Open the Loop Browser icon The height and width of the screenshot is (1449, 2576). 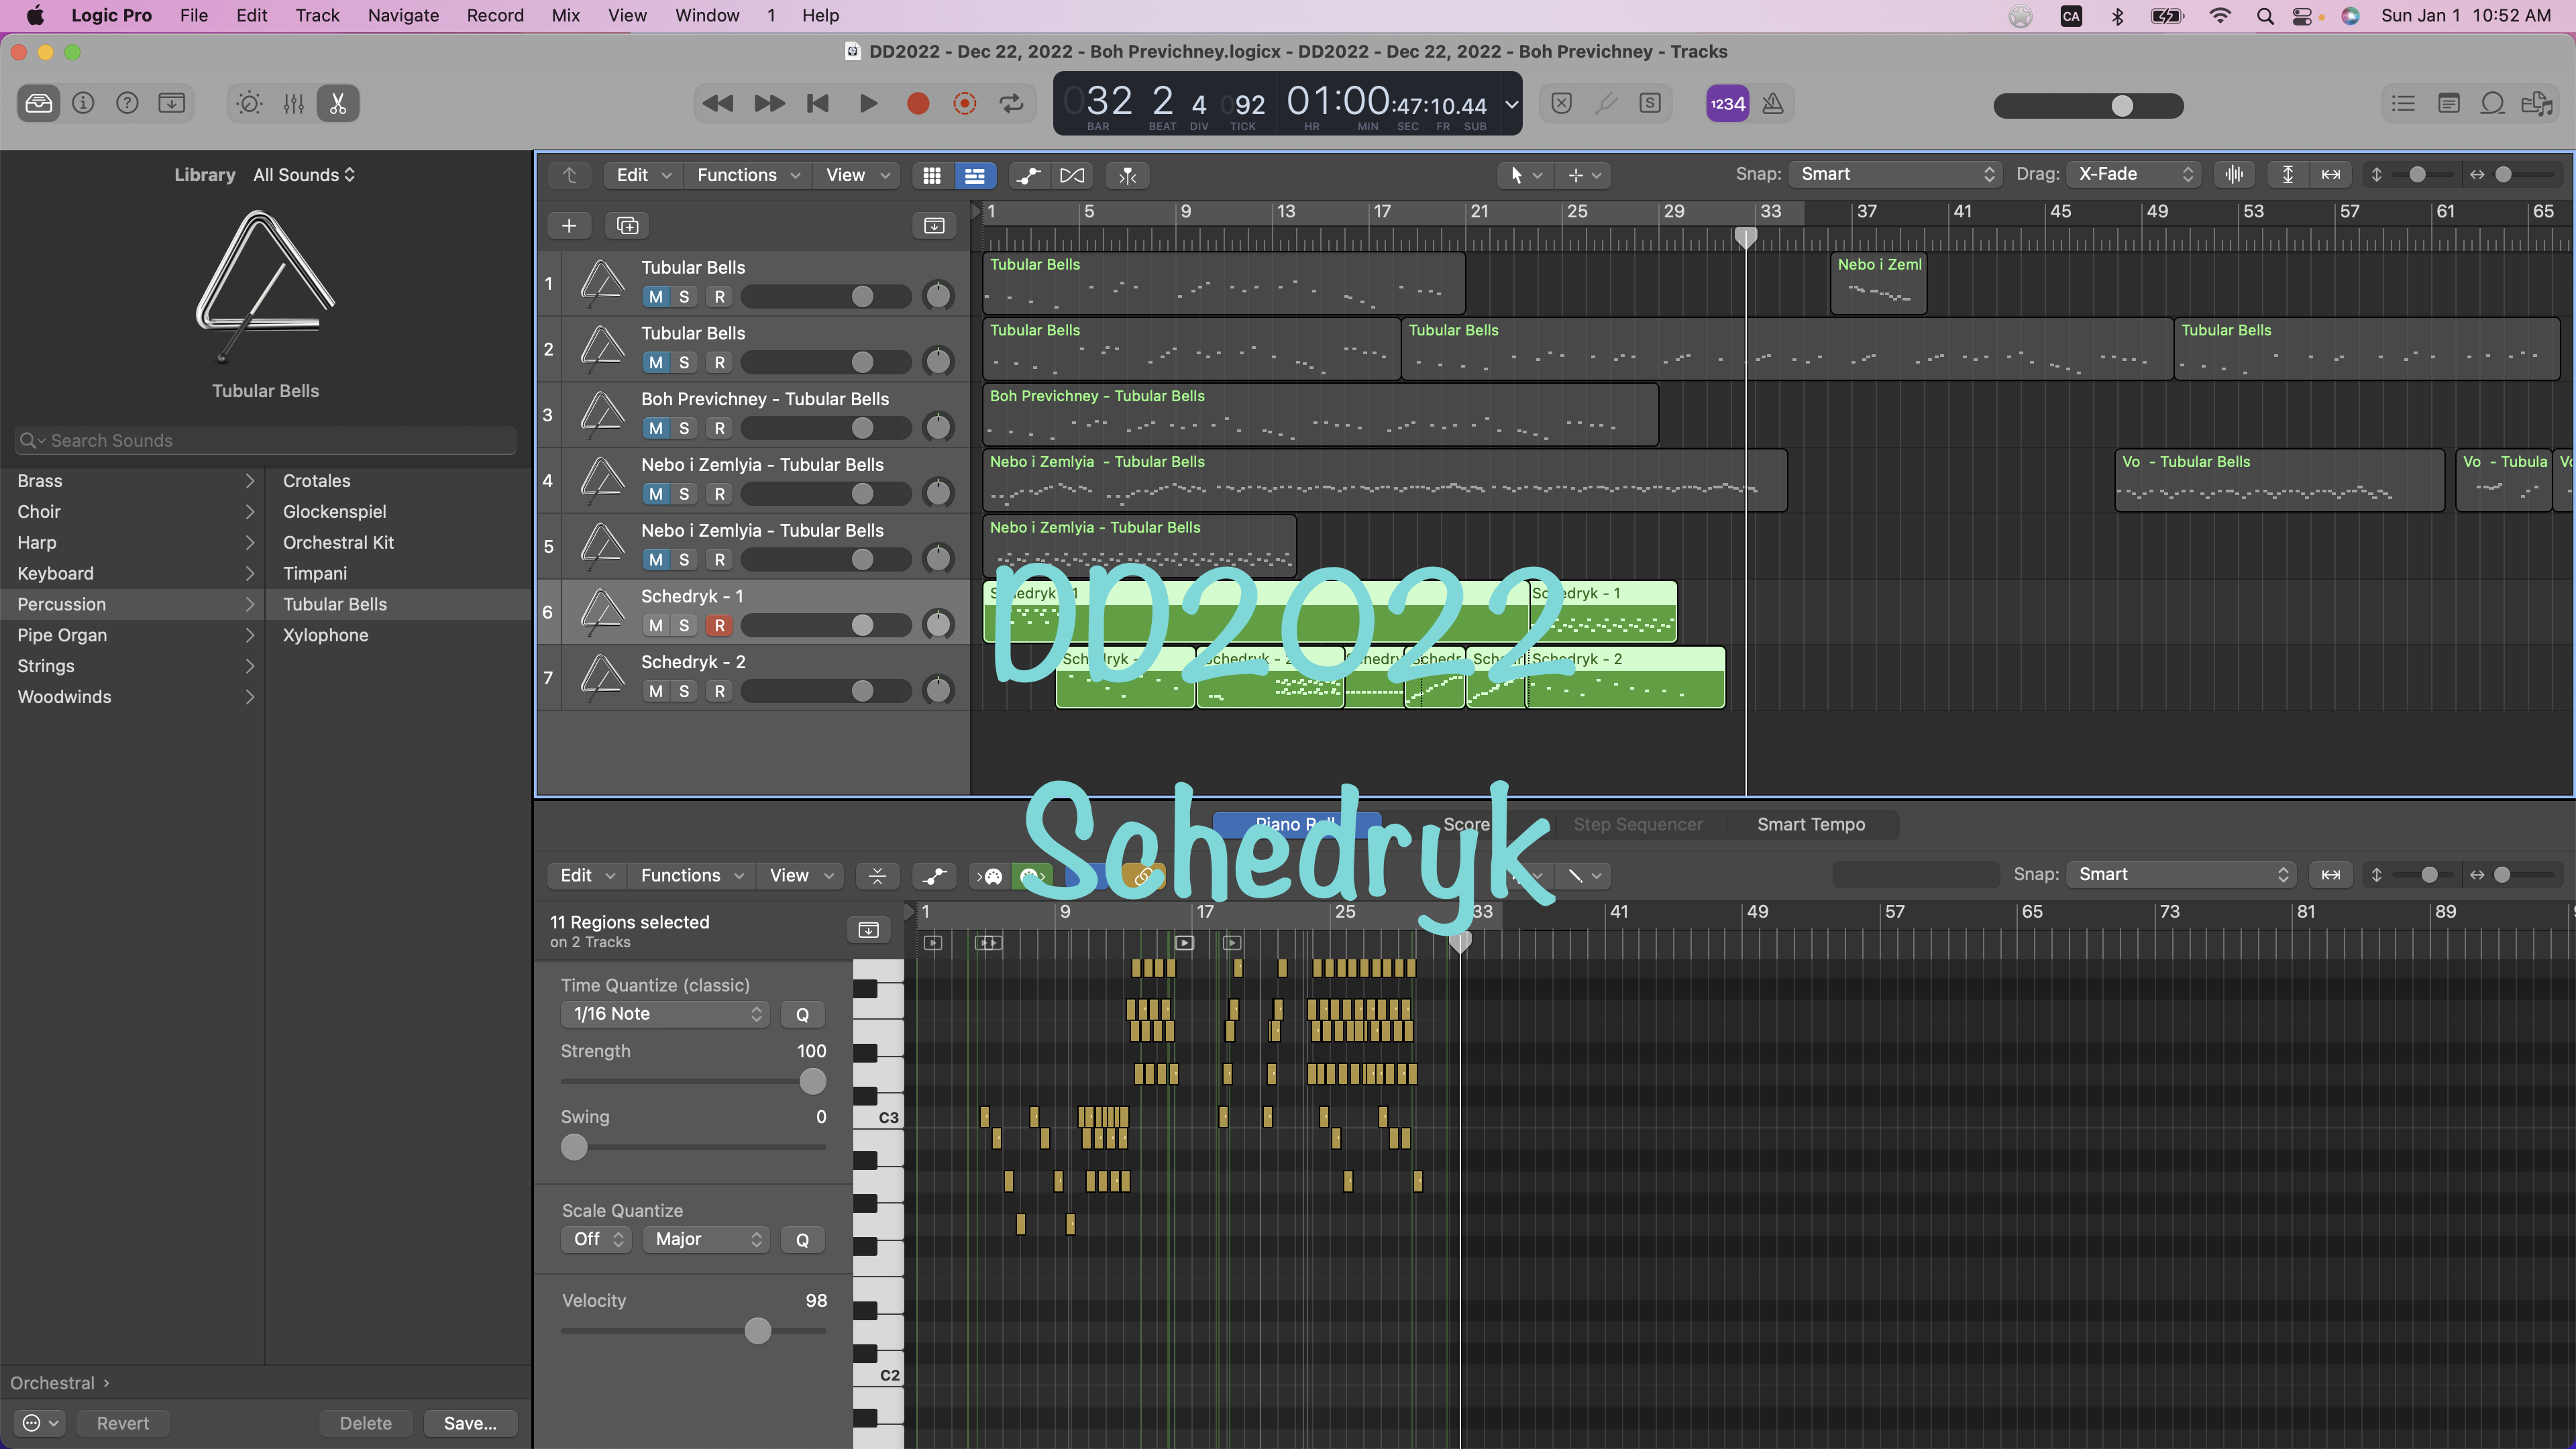(x=2492, y=103)
